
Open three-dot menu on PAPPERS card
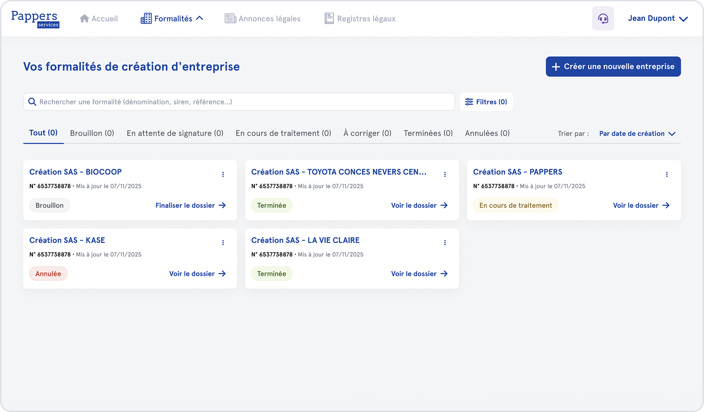[x=667, y=174]
